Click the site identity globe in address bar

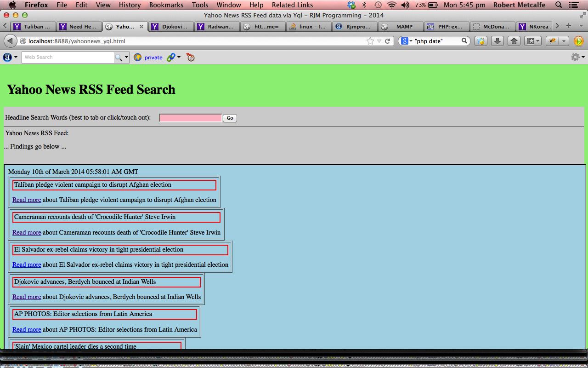(23, 41)
